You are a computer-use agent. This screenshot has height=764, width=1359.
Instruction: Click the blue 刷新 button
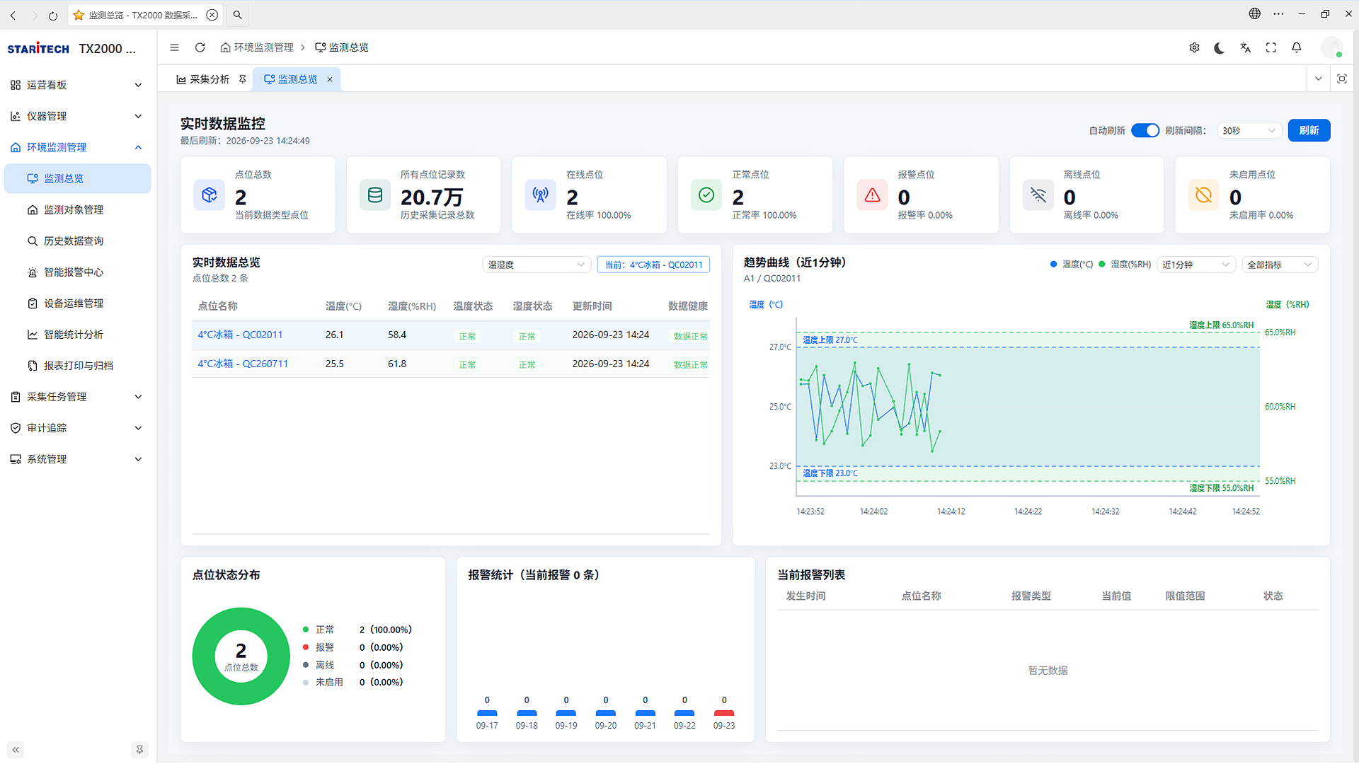click(1309, 130)
